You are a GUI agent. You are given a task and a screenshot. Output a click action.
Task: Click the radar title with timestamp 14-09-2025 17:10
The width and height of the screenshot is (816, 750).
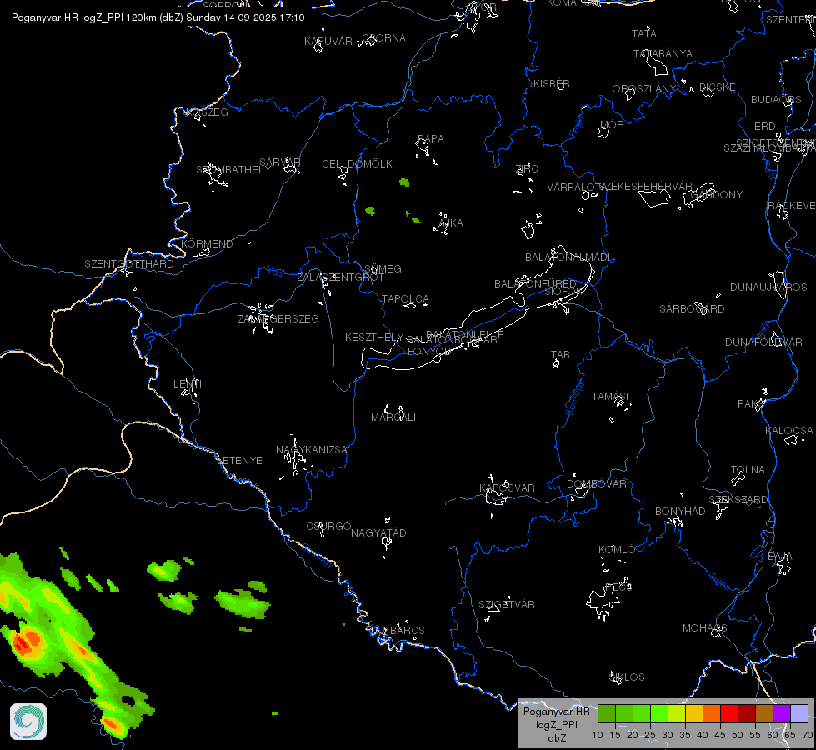(x=158, y=17)
